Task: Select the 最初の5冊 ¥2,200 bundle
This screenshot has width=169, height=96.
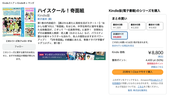Action: (x=137, y=26)
